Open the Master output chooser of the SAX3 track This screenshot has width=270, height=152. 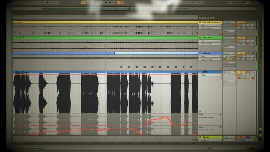click(229, 81)
